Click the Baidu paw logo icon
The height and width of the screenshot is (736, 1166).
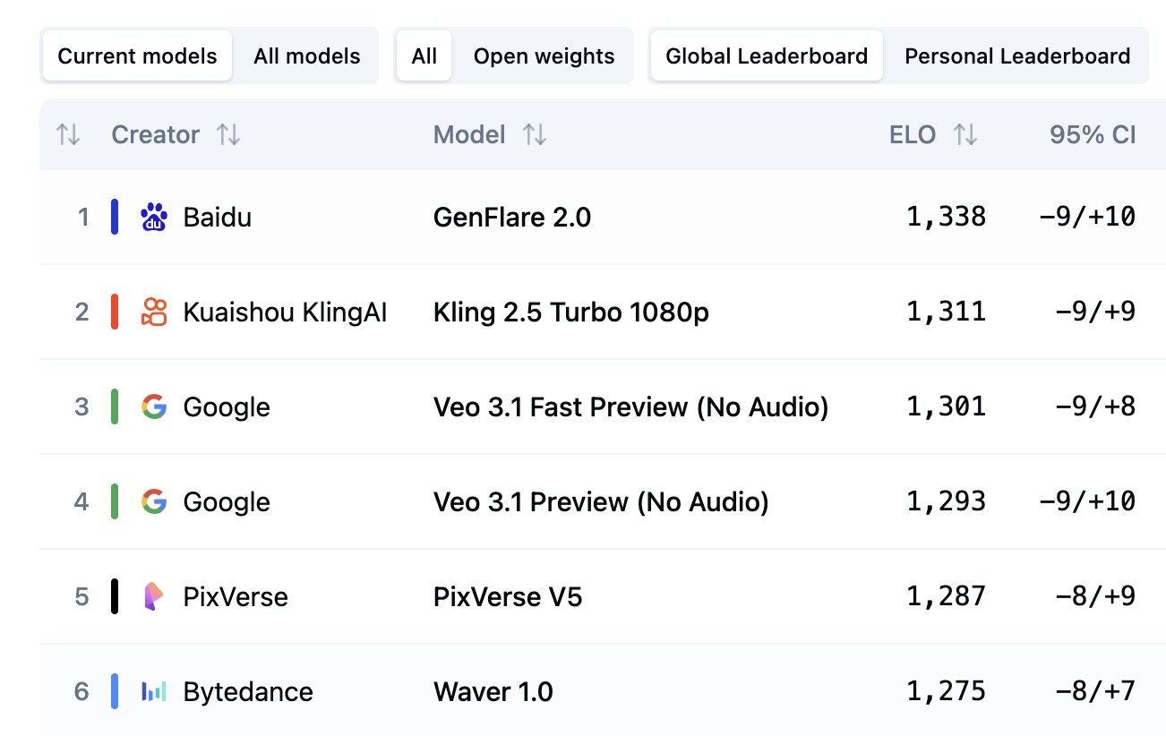[154, 218]
